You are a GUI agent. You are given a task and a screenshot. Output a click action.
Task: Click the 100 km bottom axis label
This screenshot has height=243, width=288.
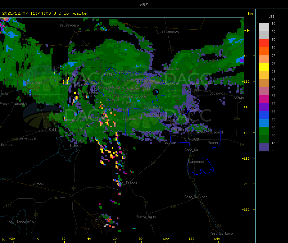(x=166, y=239)
